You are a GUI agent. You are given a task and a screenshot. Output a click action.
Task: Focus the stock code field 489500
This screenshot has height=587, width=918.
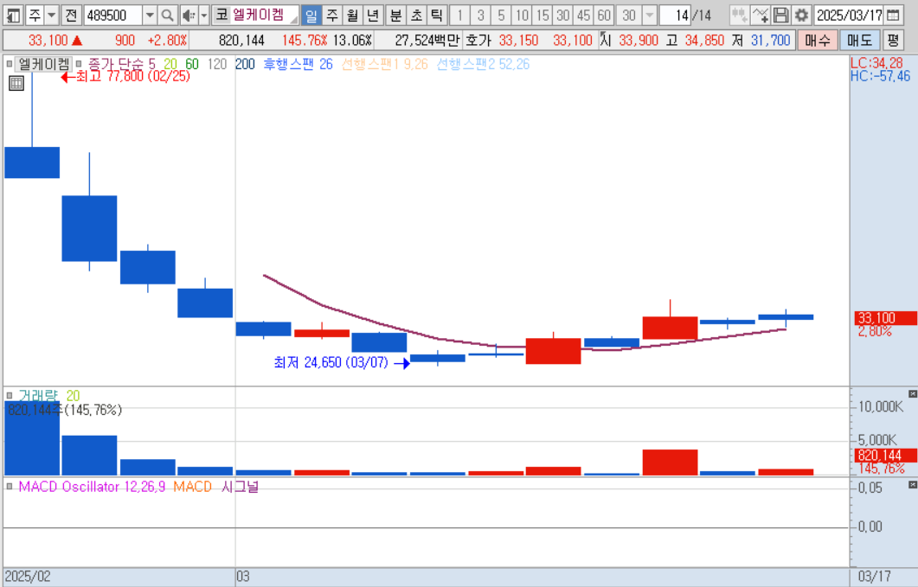pos(113,16)
